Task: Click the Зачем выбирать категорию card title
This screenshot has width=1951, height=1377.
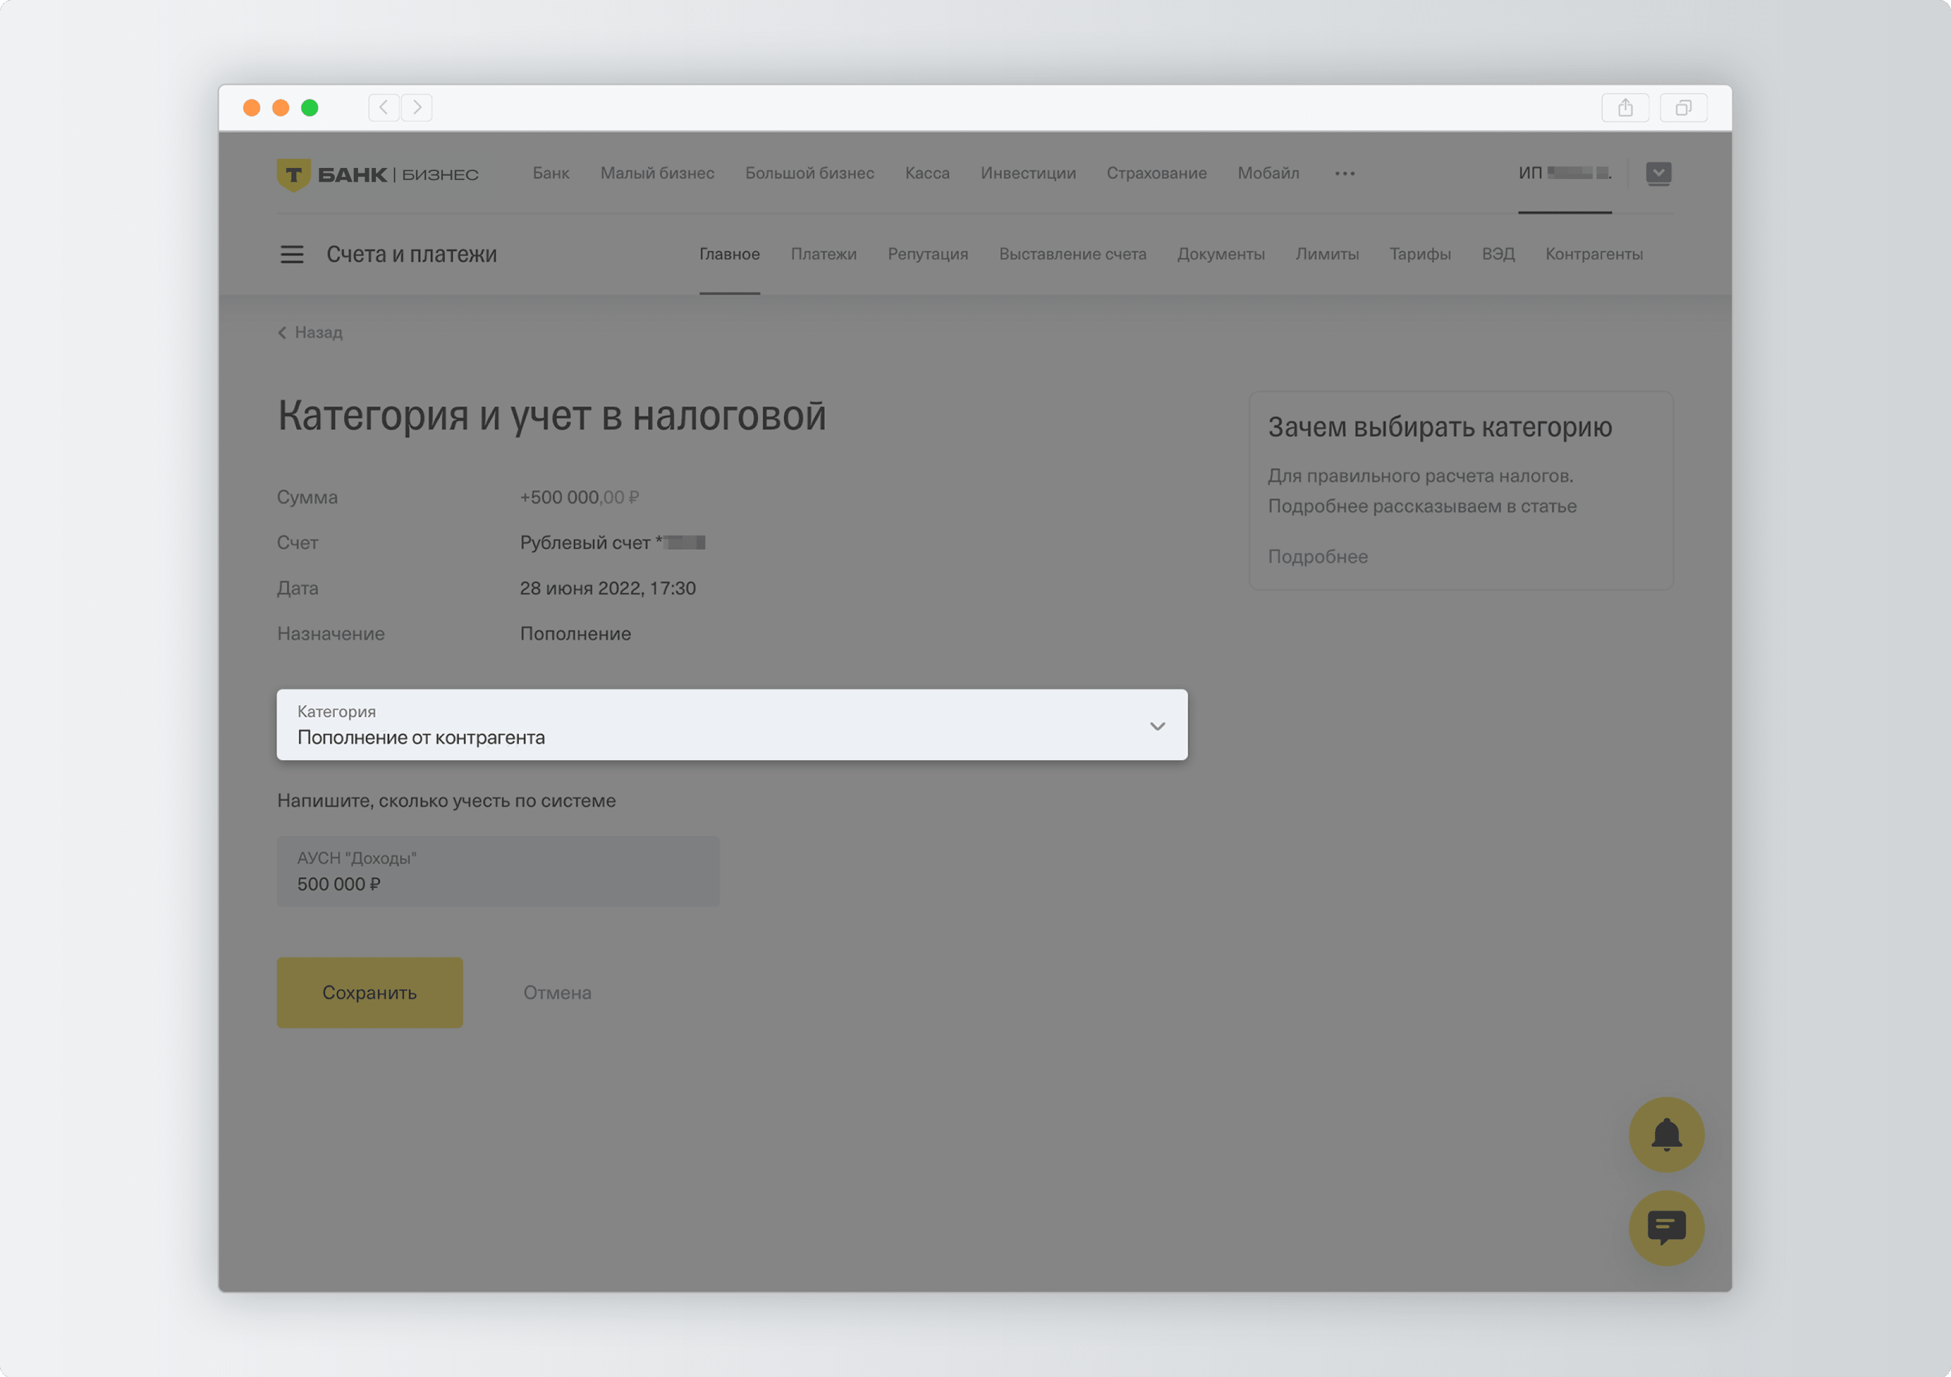Action: point(1439,427)
